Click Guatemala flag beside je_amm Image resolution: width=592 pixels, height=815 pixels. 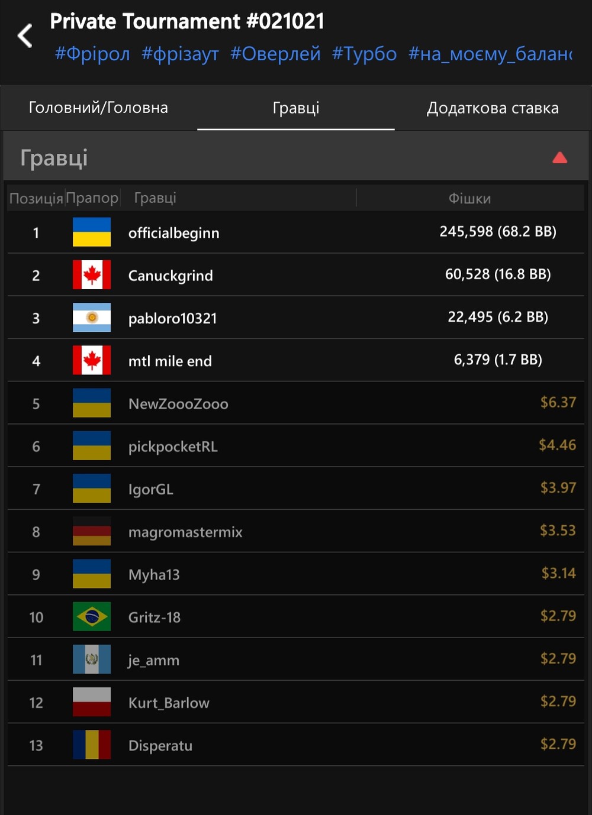[x=92, y=659]
